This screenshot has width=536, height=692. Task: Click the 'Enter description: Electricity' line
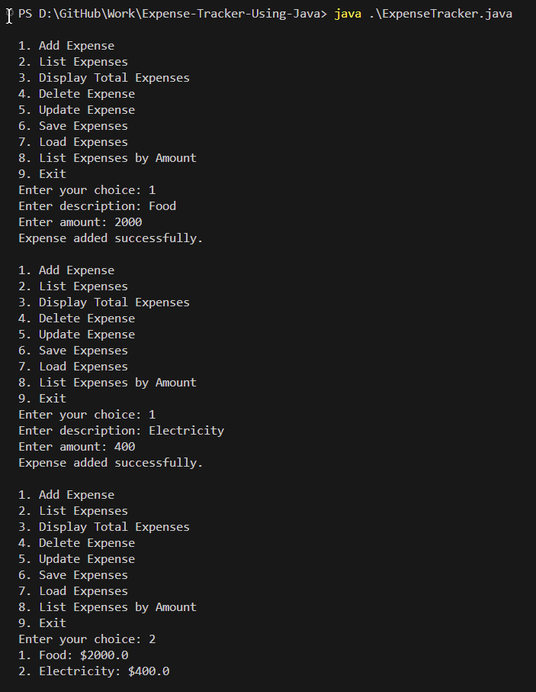pos(121,431)
